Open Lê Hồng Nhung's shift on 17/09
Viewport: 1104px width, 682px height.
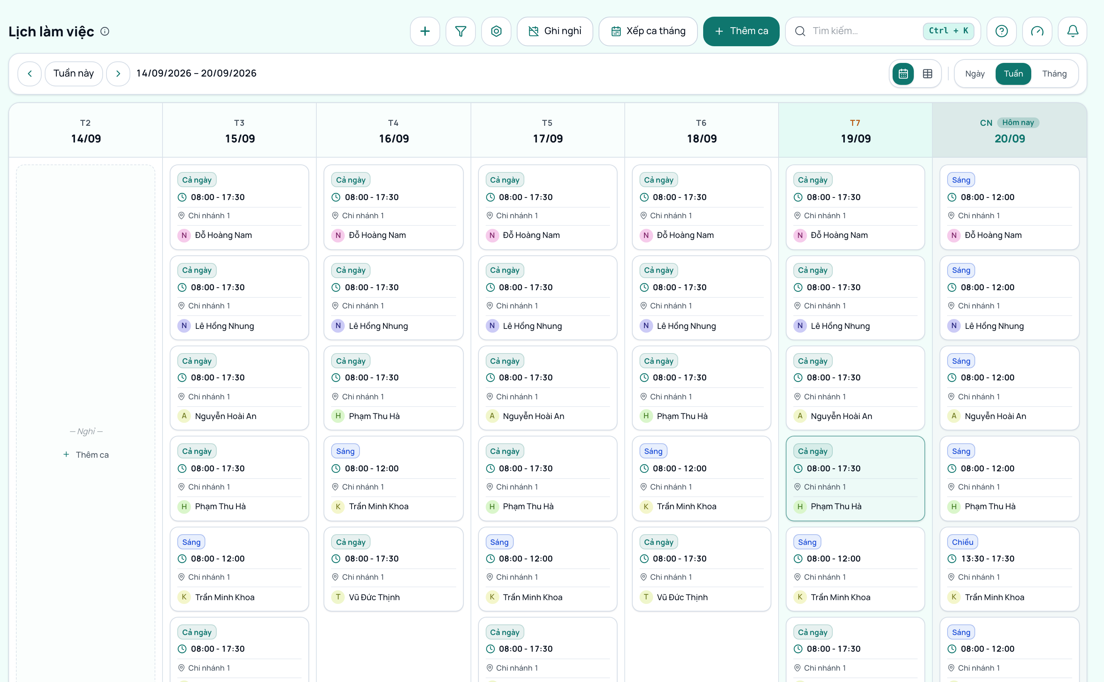click(x=547, y=298)
